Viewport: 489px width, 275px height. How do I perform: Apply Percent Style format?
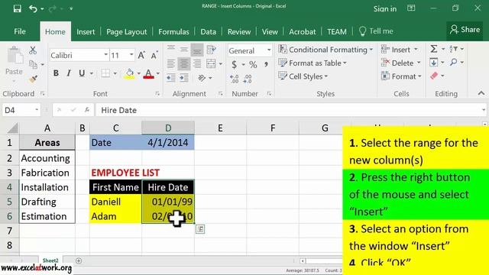[253, 64]
